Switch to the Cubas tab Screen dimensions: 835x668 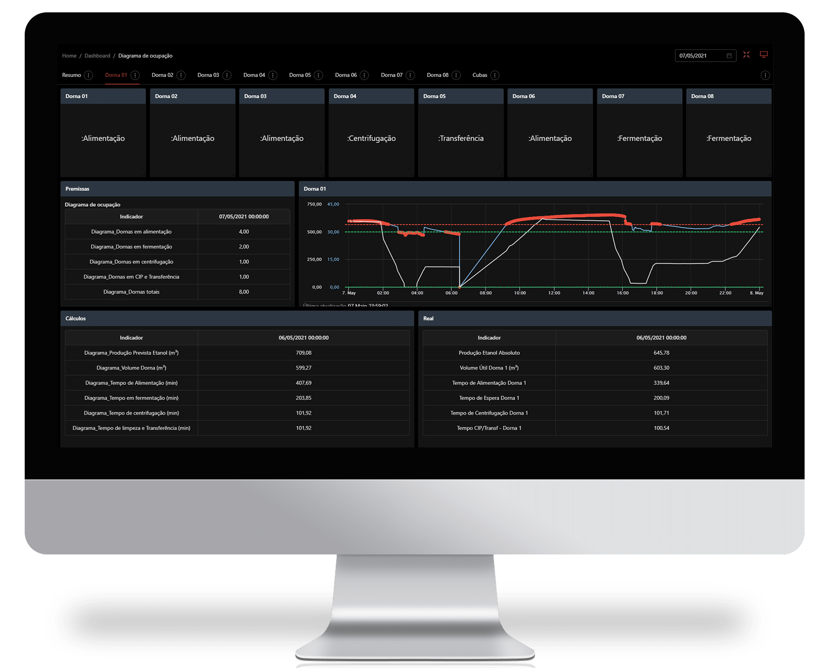(x=480, y=75)
